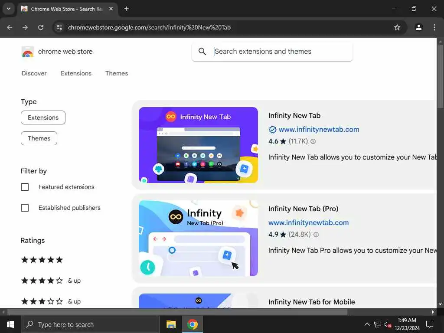Click the info icon next to 24.8K ratings
Image resolution: width=444 pixels, height=333 pixels.
(x=316, y=235)
